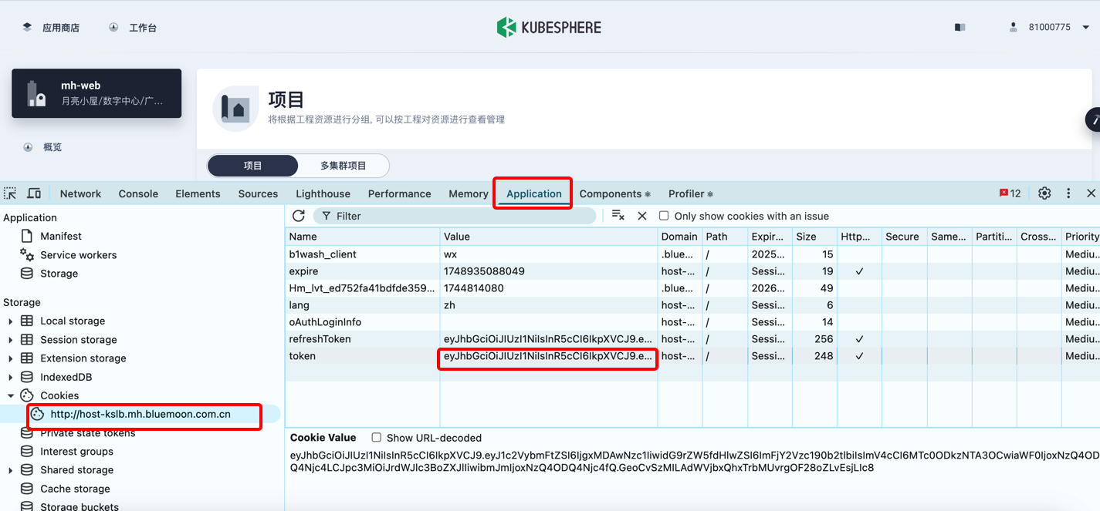Image resolution: width=1100 pixels, height=511 pixels.
Task: Click the 1748935088049 expire value
Action: [x=484, y=271]
